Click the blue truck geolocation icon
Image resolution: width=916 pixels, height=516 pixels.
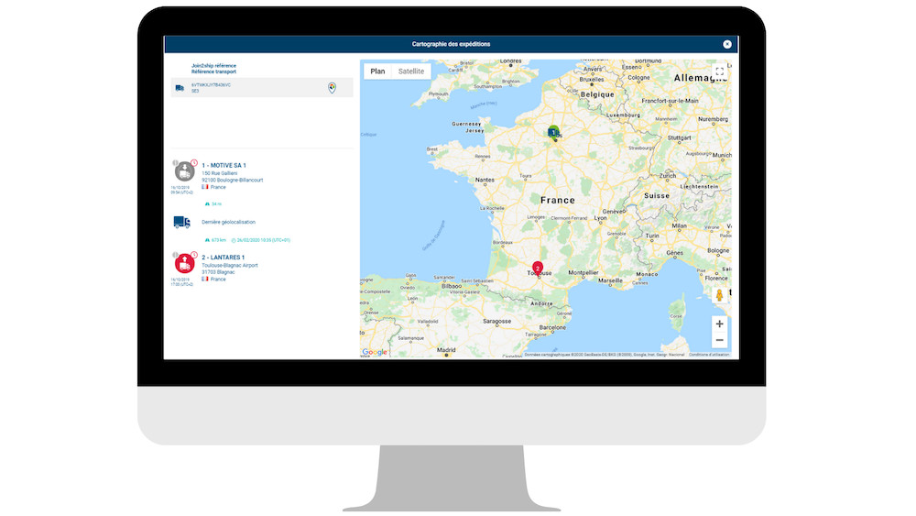(x=182, y=222)
